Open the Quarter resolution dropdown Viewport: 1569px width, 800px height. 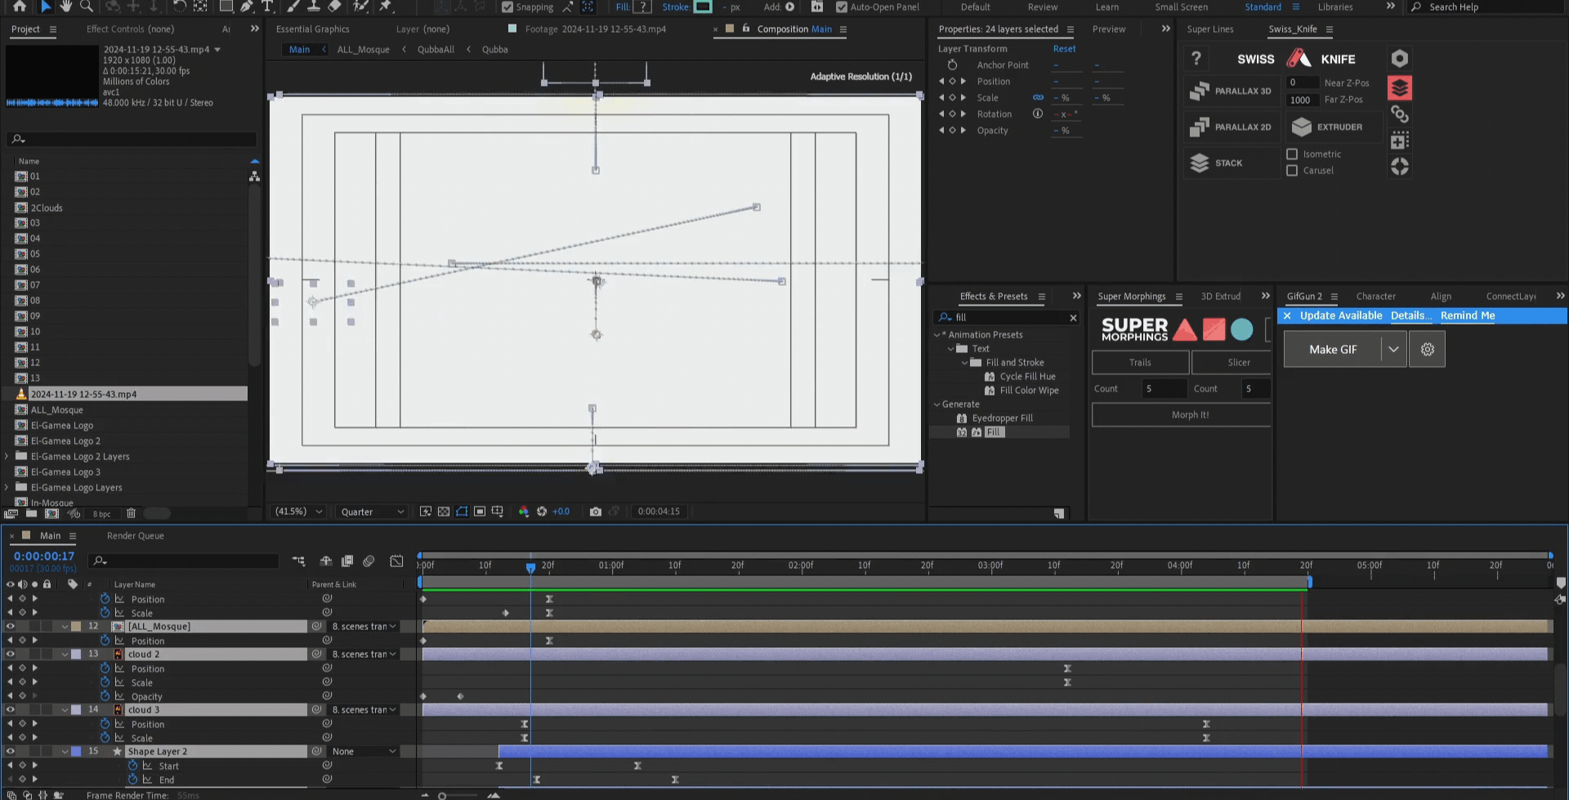(x=373, y=512)
